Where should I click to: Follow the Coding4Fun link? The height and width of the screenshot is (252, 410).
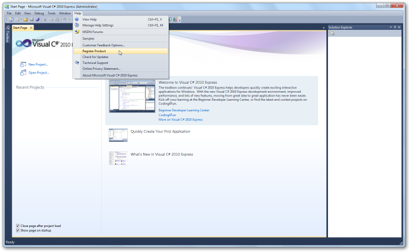click(167, 115)
